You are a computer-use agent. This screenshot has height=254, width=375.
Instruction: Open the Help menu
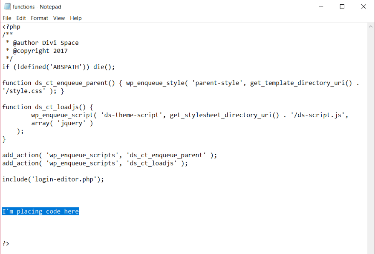pyautogui.click(x=76, y=18)
